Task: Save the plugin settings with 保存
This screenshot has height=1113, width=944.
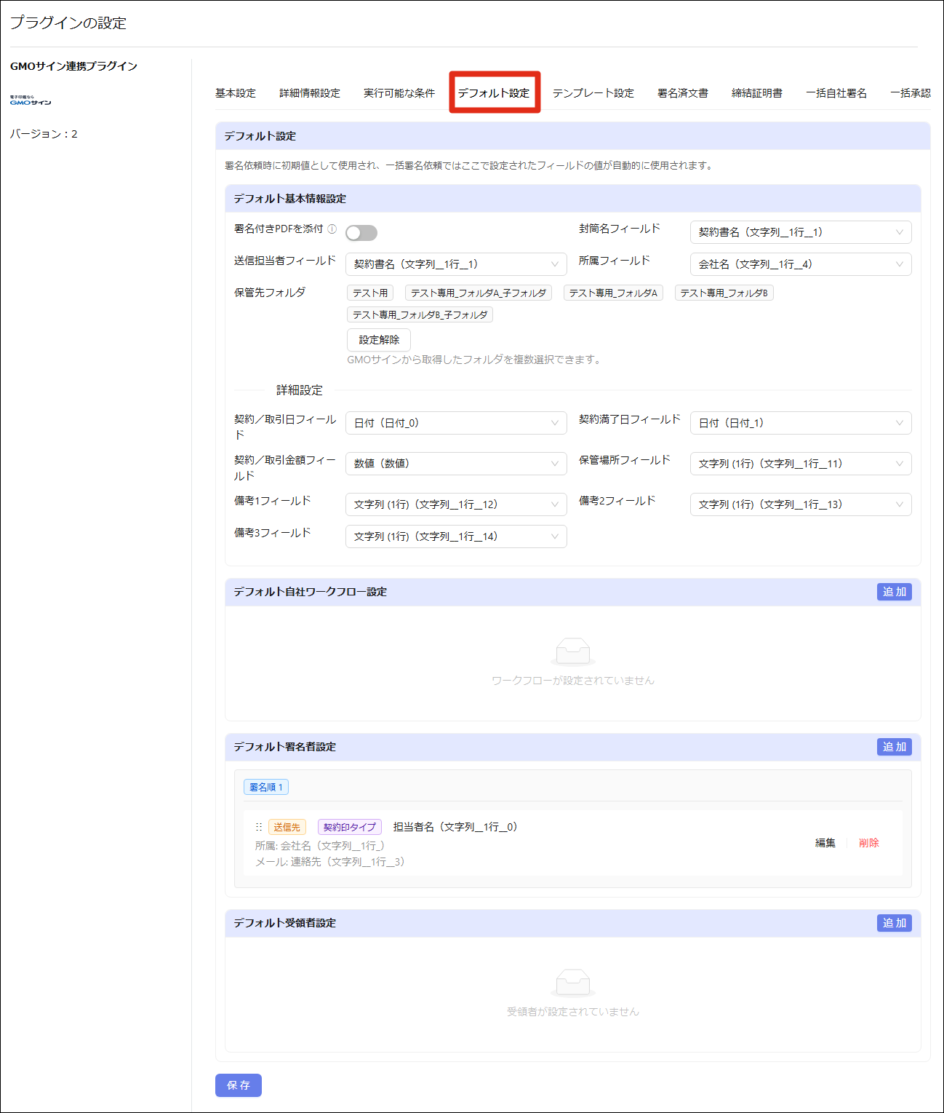Action: tap(239, 1085)
